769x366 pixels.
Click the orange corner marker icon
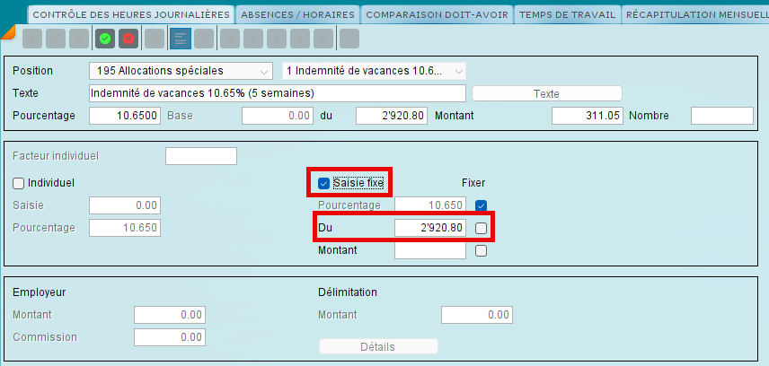tap(6, 32)
